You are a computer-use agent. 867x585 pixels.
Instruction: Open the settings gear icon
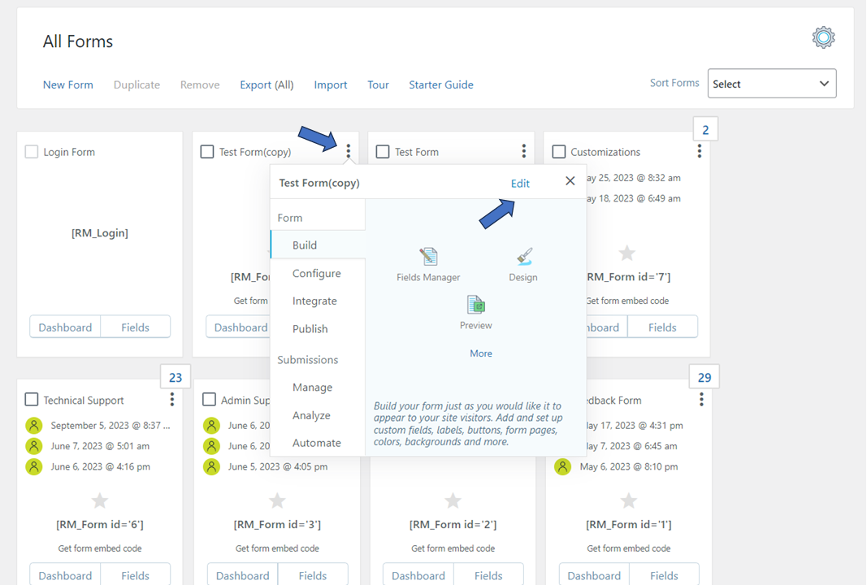click(823, 37)
